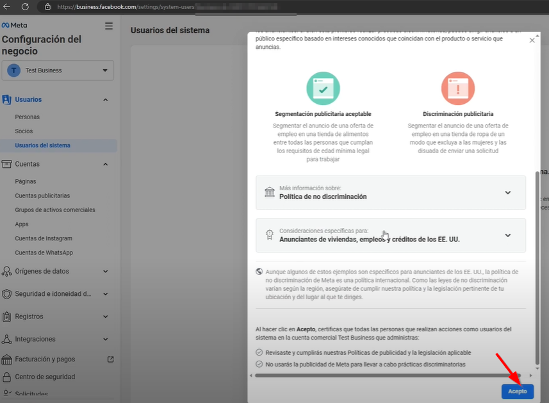Click the horizontal scrollbar in the dialog

pyautogui.click(x=388, y=375)
